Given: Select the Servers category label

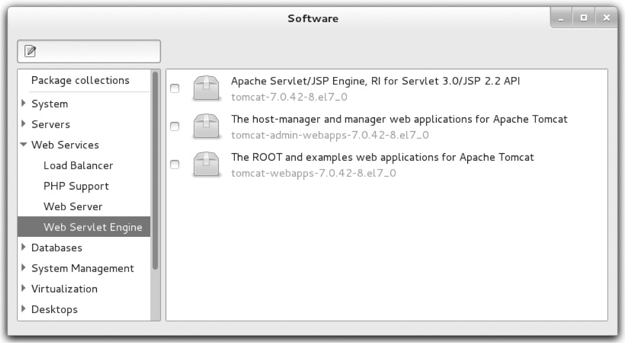Looking at the screenshot, I should click(x=51, y=124).
